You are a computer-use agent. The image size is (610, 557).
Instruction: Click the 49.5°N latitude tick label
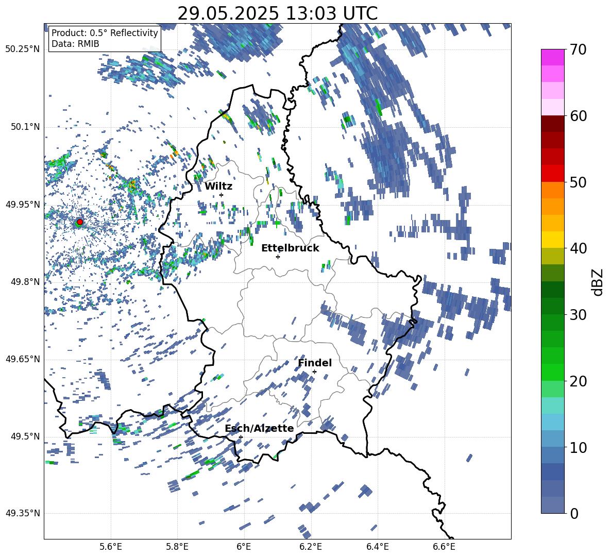(25, 436)
